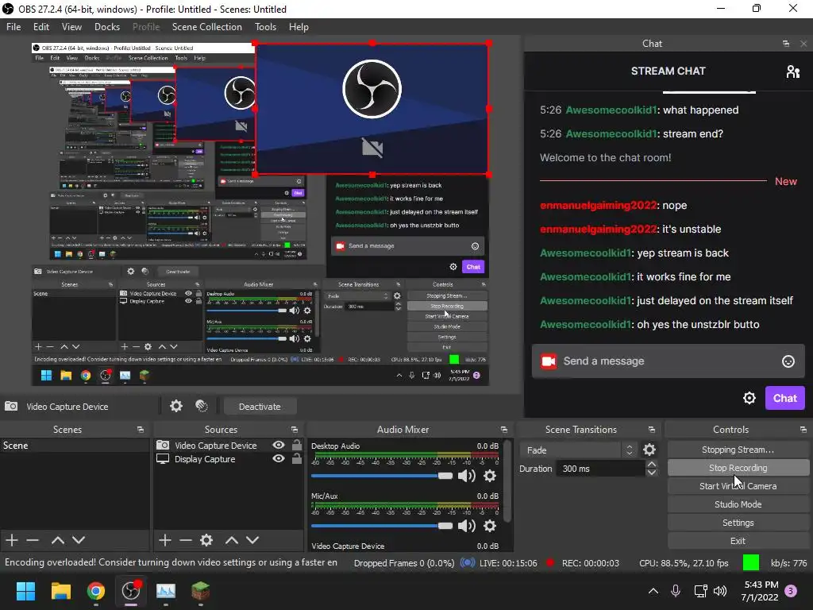Viewport: 813px width, 610px height.
Task: Open View menu
Action: [x=71, y=27]
